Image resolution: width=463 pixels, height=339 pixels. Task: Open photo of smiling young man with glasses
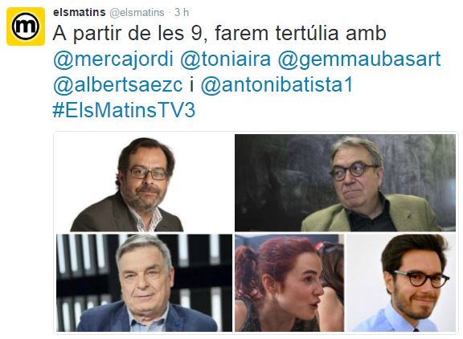(x=401, y=283)
